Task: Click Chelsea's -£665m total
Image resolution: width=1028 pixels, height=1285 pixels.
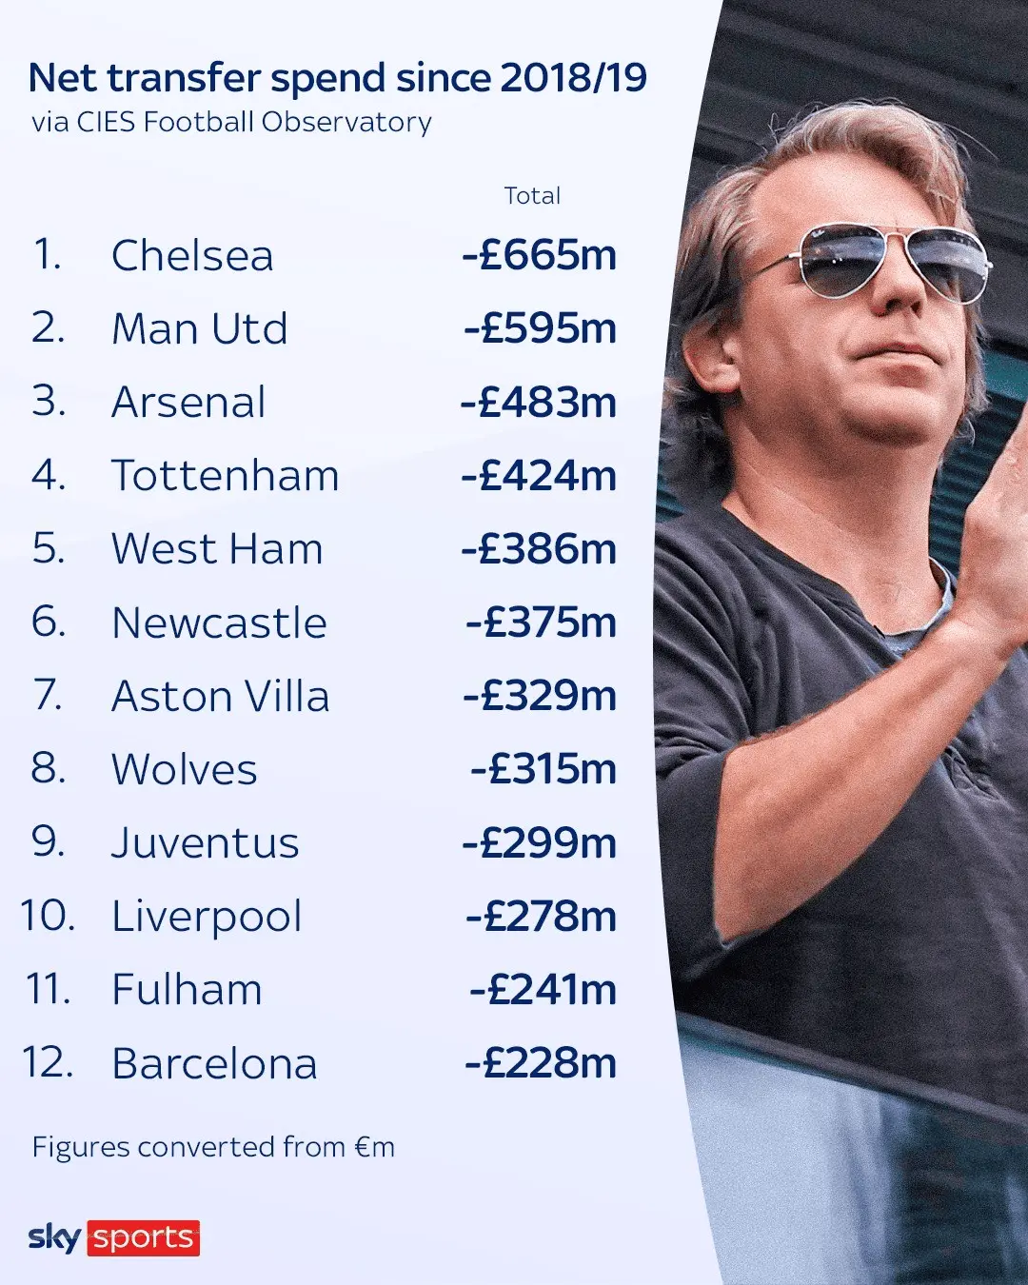Action: pyautogui.click(x=540, y=255)
